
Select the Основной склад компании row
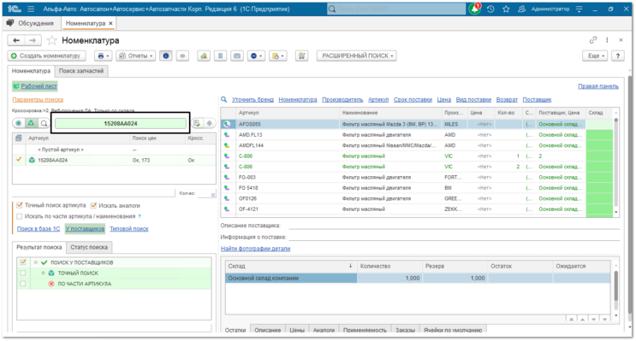point(418,279)
